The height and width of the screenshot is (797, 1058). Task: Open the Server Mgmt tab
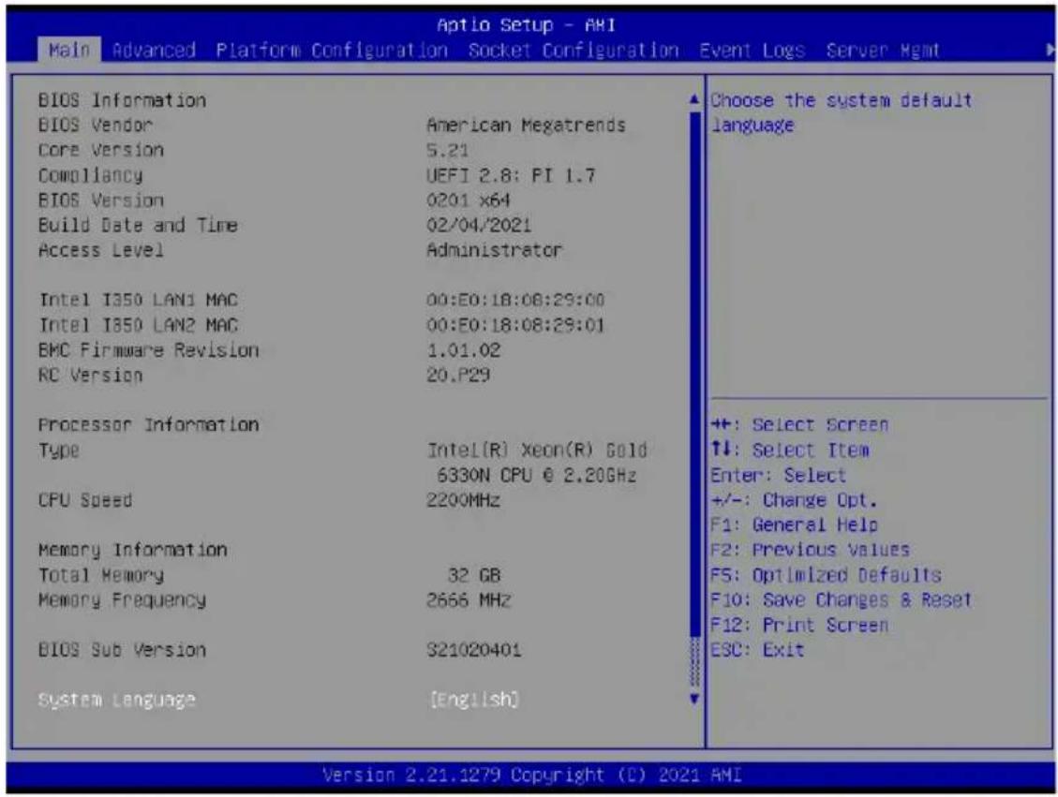tap(883, 51)
